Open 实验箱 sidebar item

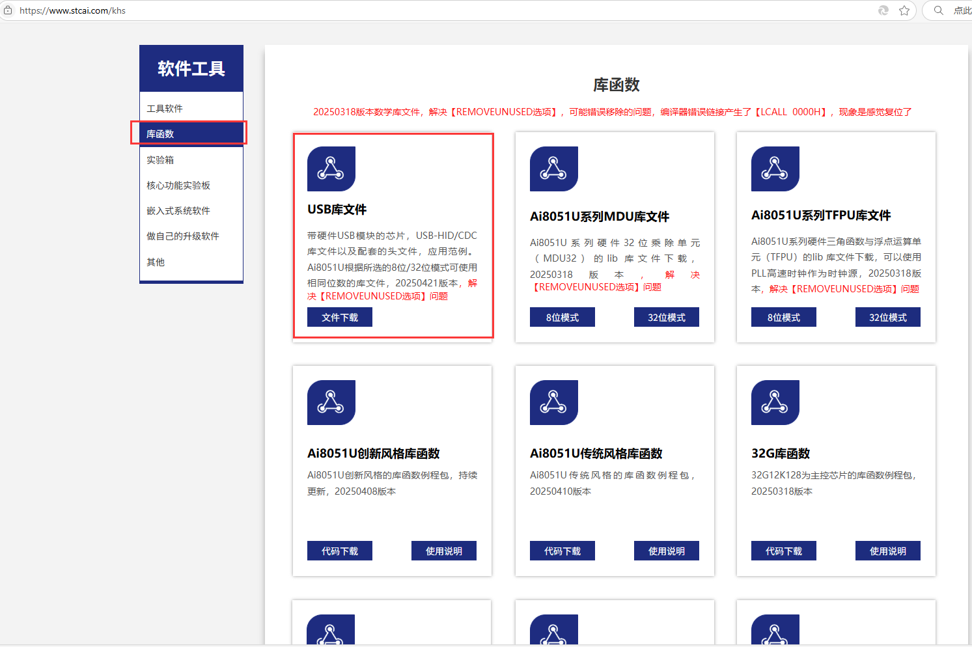[191, 159]
